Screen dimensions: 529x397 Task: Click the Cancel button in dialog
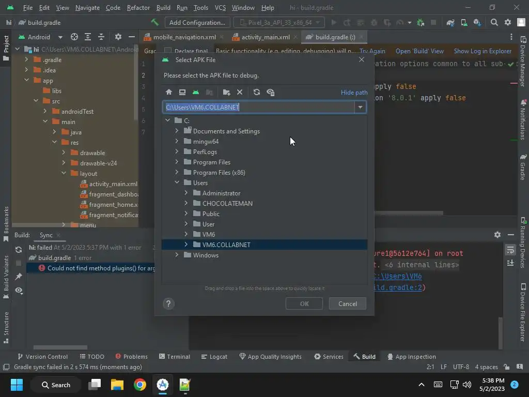tap(348, 304)
